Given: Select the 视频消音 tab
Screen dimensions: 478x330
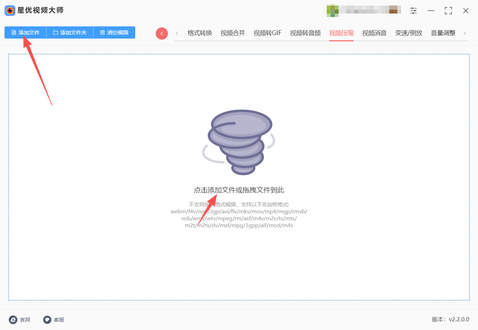Looking at the screenshot, I should tap(374, 33).
